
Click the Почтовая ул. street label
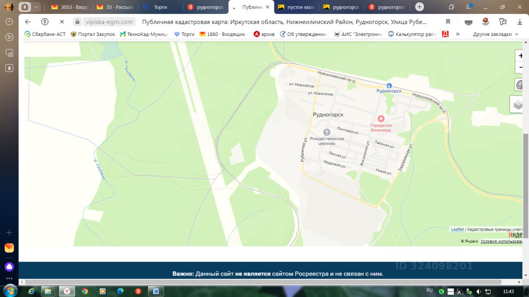348,130
